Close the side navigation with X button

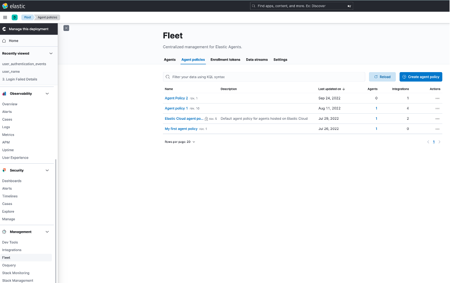pos(66,28)
